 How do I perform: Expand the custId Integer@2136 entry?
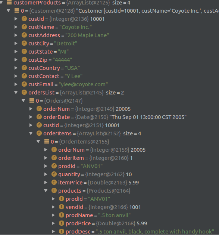pos(16,19)
